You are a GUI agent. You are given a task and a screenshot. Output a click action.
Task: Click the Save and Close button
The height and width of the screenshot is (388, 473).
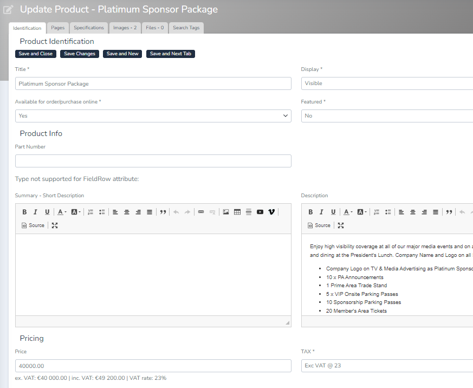pos(36,54)
